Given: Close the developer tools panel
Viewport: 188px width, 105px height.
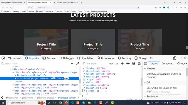Looking at the screenshot, I should (x=185, y=58).
